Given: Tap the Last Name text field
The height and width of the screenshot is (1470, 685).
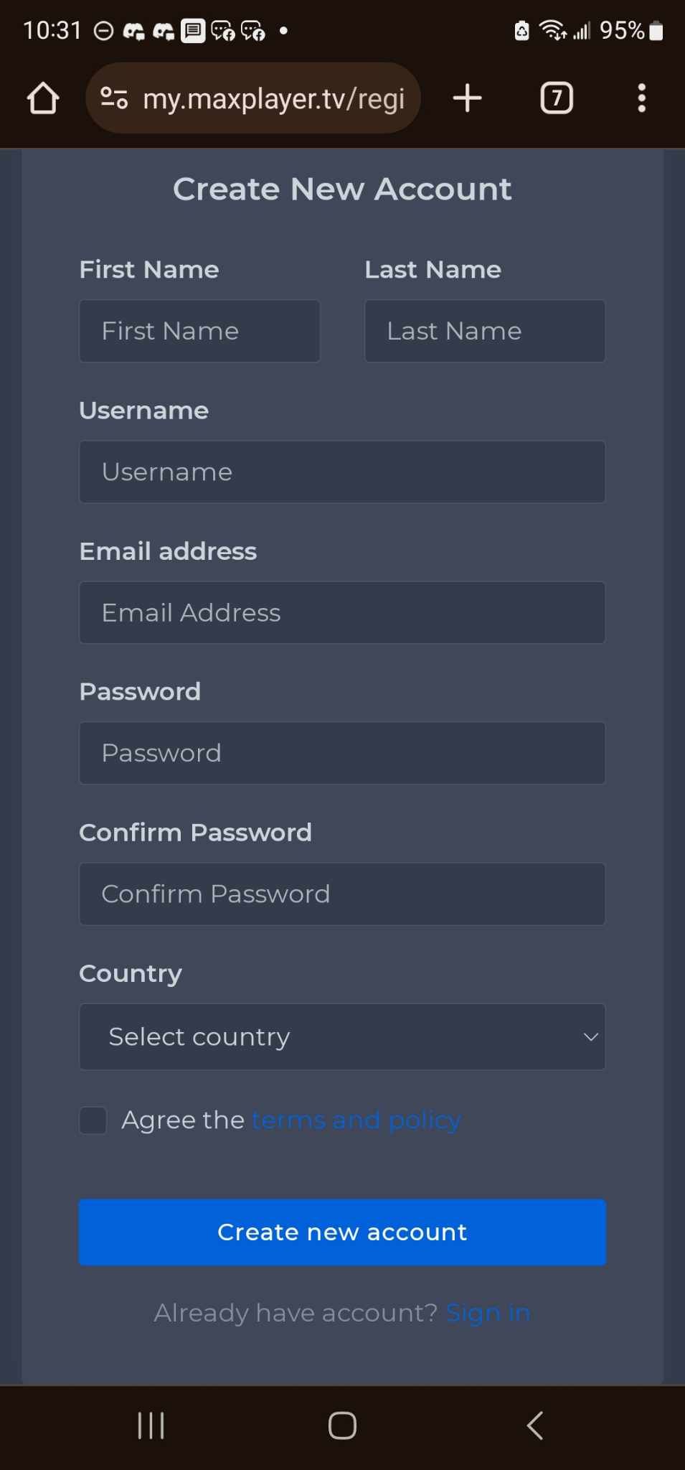Looking at the screenshot, I should [x=484, y=331].
